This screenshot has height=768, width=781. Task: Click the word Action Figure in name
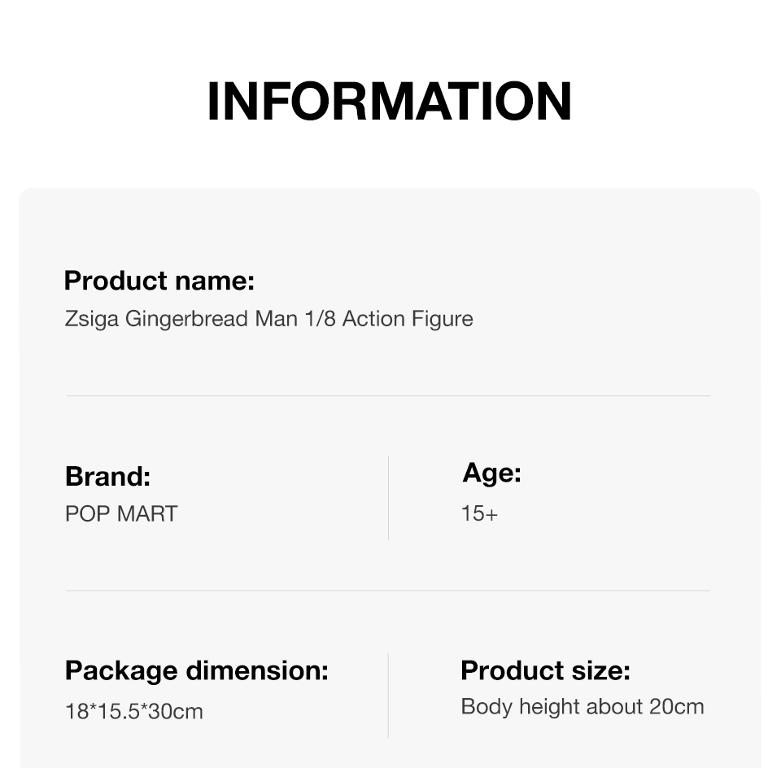pos(408,319)
